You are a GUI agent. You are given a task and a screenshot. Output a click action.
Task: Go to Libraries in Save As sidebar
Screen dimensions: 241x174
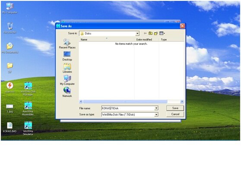67,68
